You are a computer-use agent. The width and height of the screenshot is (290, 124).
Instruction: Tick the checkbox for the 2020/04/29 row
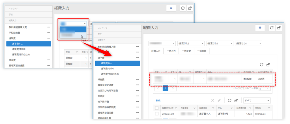click(157, 114)
